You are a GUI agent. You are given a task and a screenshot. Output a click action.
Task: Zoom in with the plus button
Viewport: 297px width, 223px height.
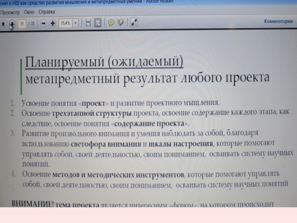tap(53, 23)
